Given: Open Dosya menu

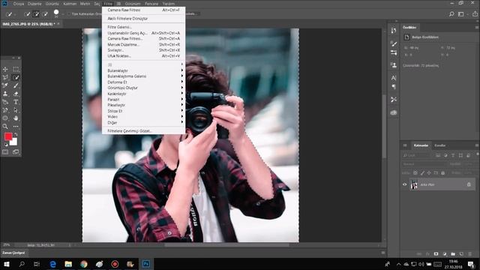Looking at the screenshot, I should (18, 4).
